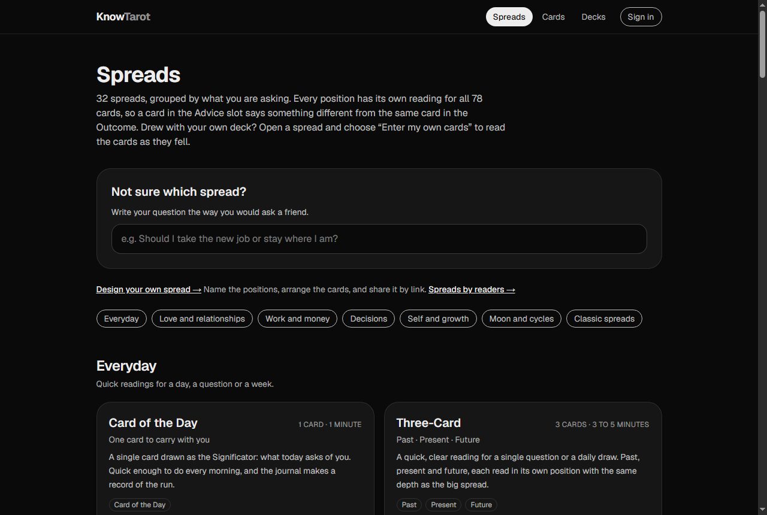Viewport: 767px width, 515px height.
Task: Switch to the Spreads tab
Action: click(x=509, y=17)
